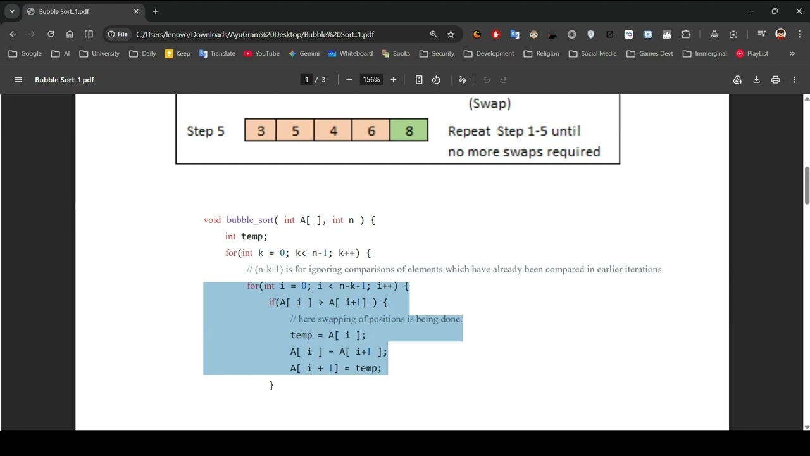Toggle the browser side panel icon
Viewport: 810px width, 456px height.
tap(89, 34)
